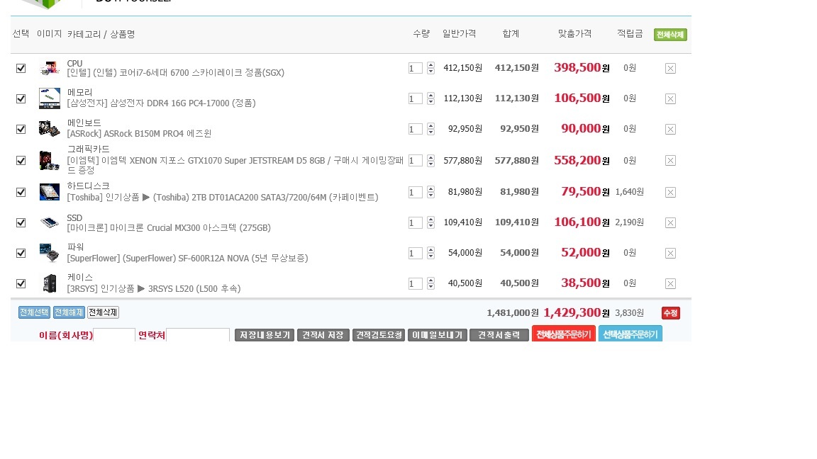
Task: Open the 3RSYS L520 product name
Action: [x=154, y=289]
